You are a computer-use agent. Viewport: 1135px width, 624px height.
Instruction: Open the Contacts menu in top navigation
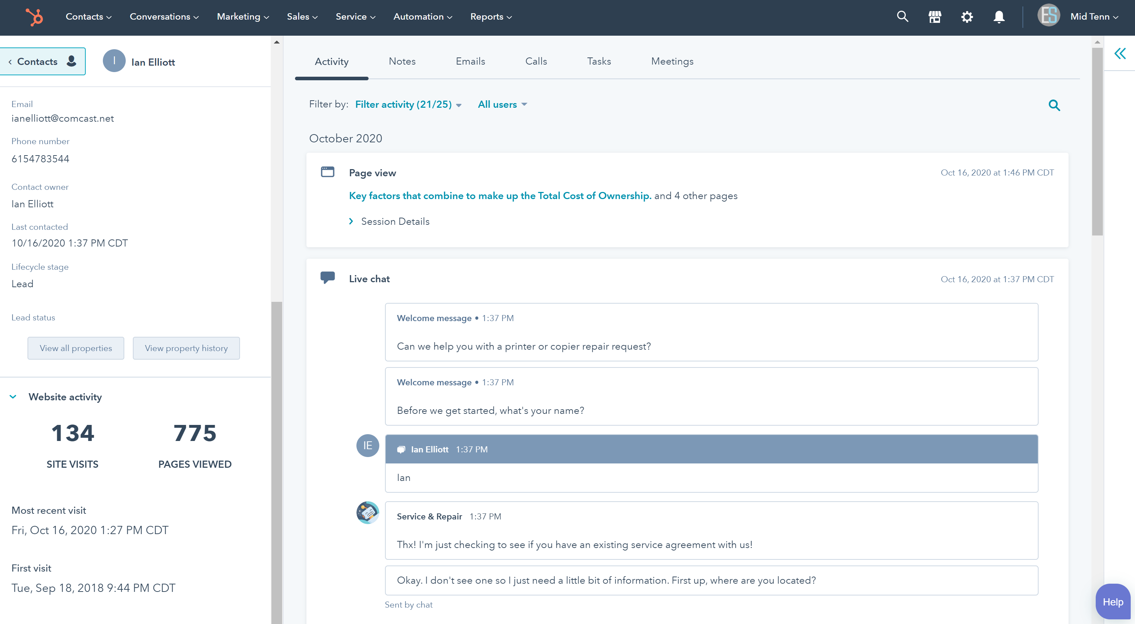coord(89,17)
